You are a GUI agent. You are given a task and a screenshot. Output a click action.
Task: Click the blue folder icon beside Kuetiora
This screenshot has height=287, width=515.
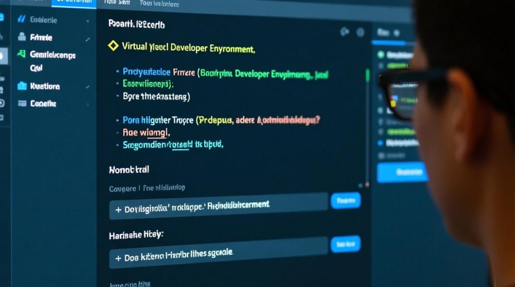(22, 86)
